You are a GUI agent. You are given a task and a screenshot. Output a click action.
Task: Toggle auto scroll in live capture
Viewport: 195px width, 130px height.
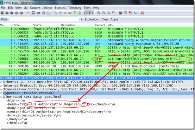(x=92, y=13)
